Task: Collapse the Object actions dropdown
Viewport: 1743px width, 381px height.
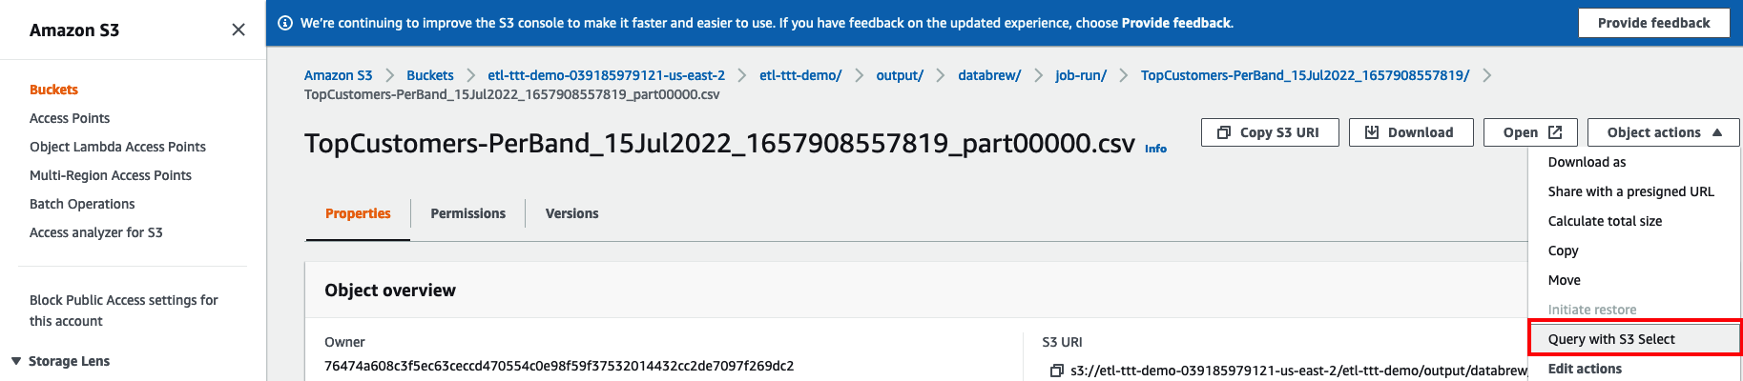Action: pyautogui.click(x=1664, y=132)
